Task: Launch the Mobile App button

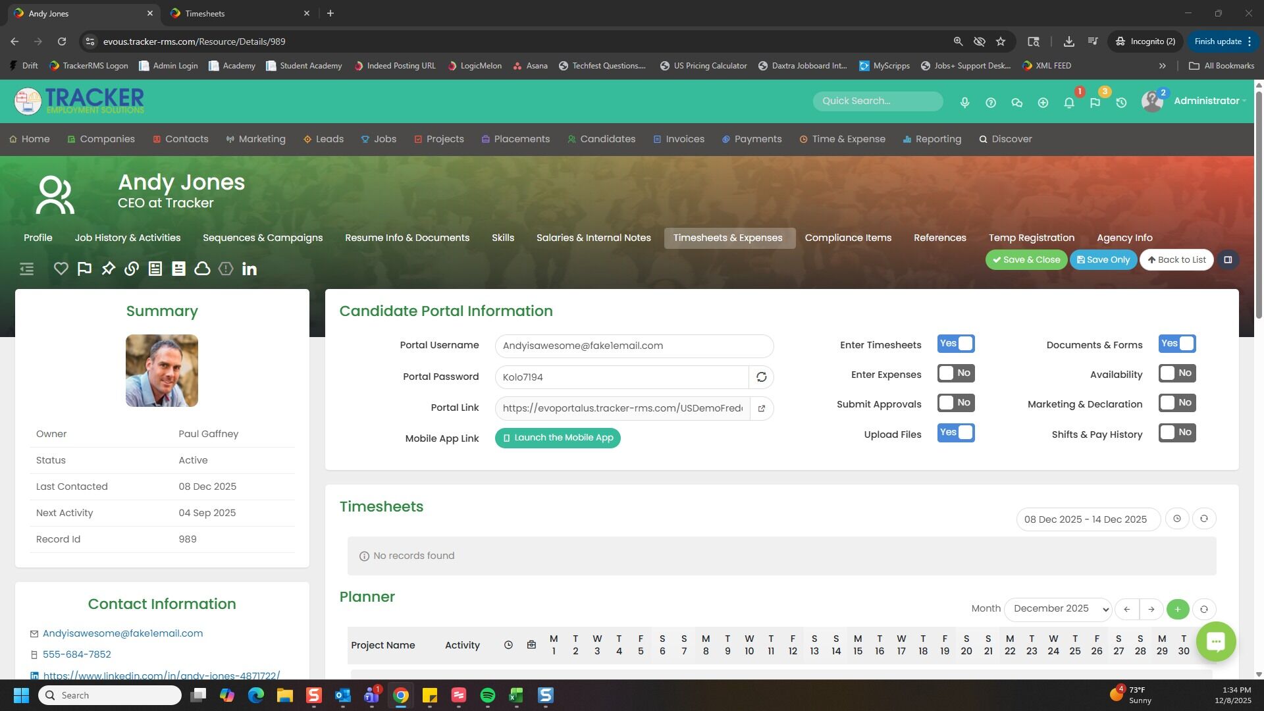Action: pos(558,438)
